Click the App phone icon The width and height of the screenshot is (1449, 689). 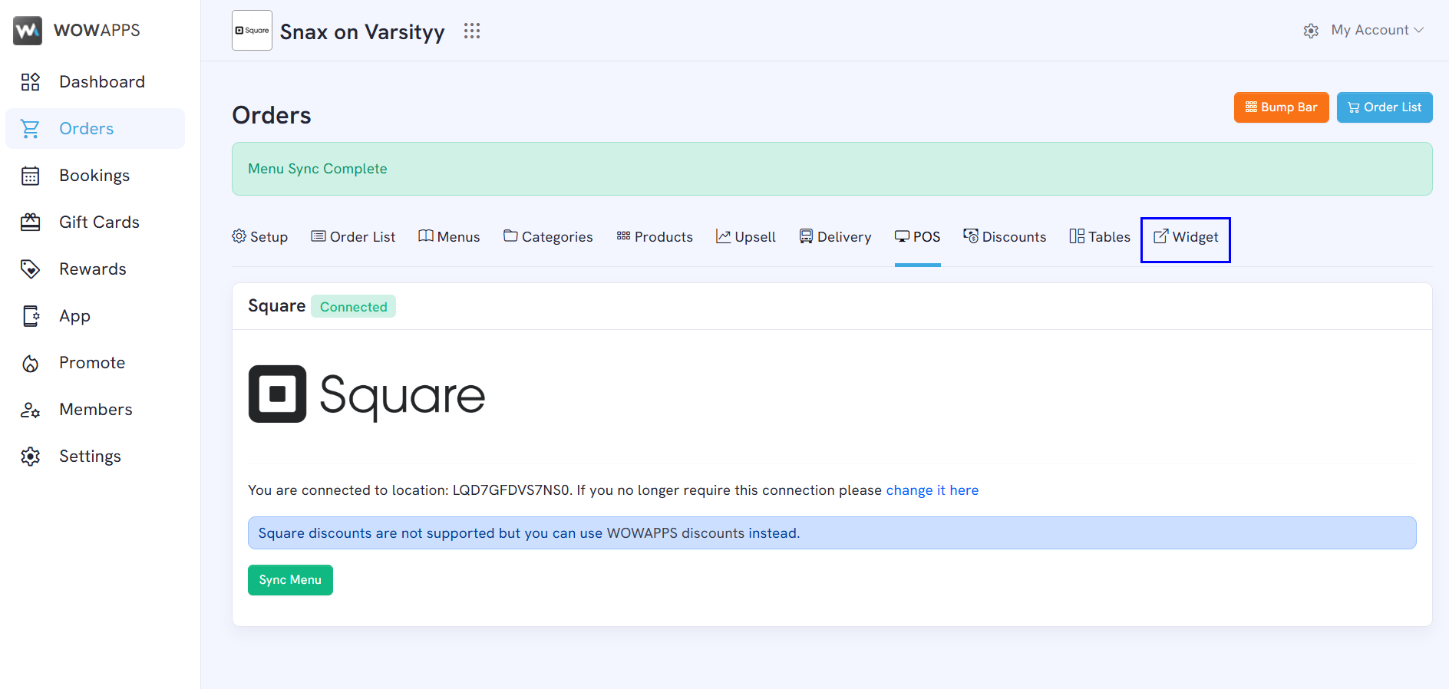pos(30,316)
